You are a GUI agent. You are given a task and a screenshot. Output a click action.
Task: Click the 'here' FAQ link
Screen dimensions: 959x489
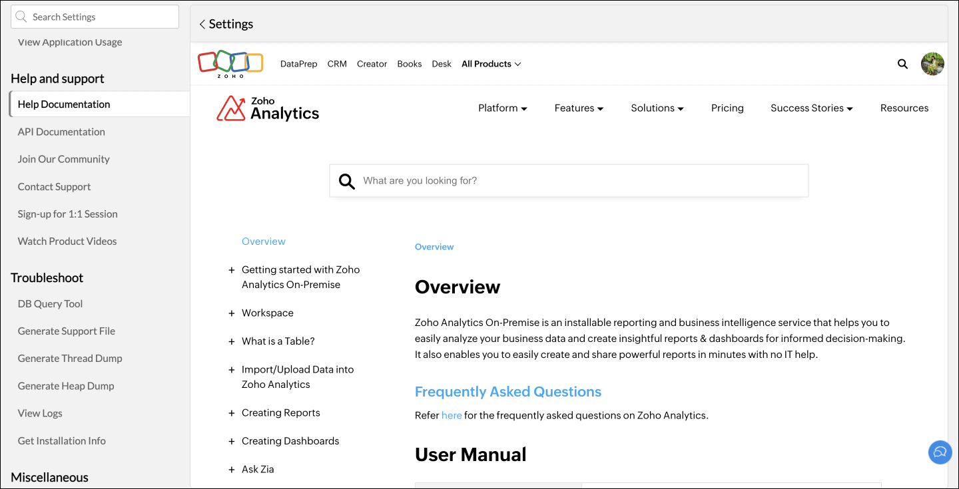tap(452, 415)
